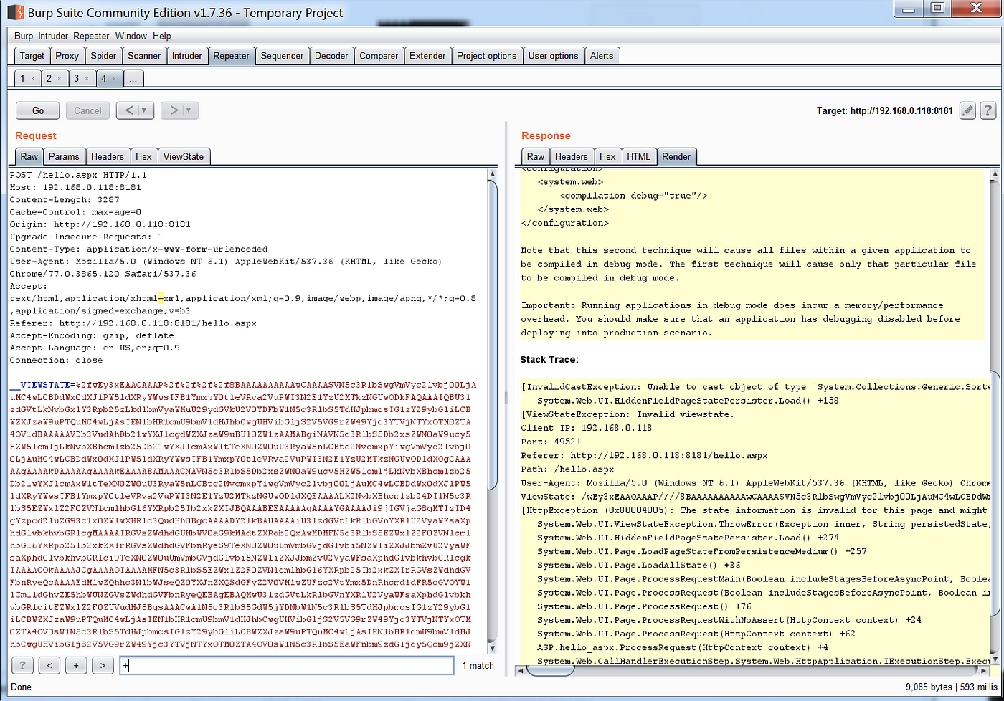Close Repeater tab 1 with its x
The height and width of the screenshot is (701, 1004).
tap(34, 78)
